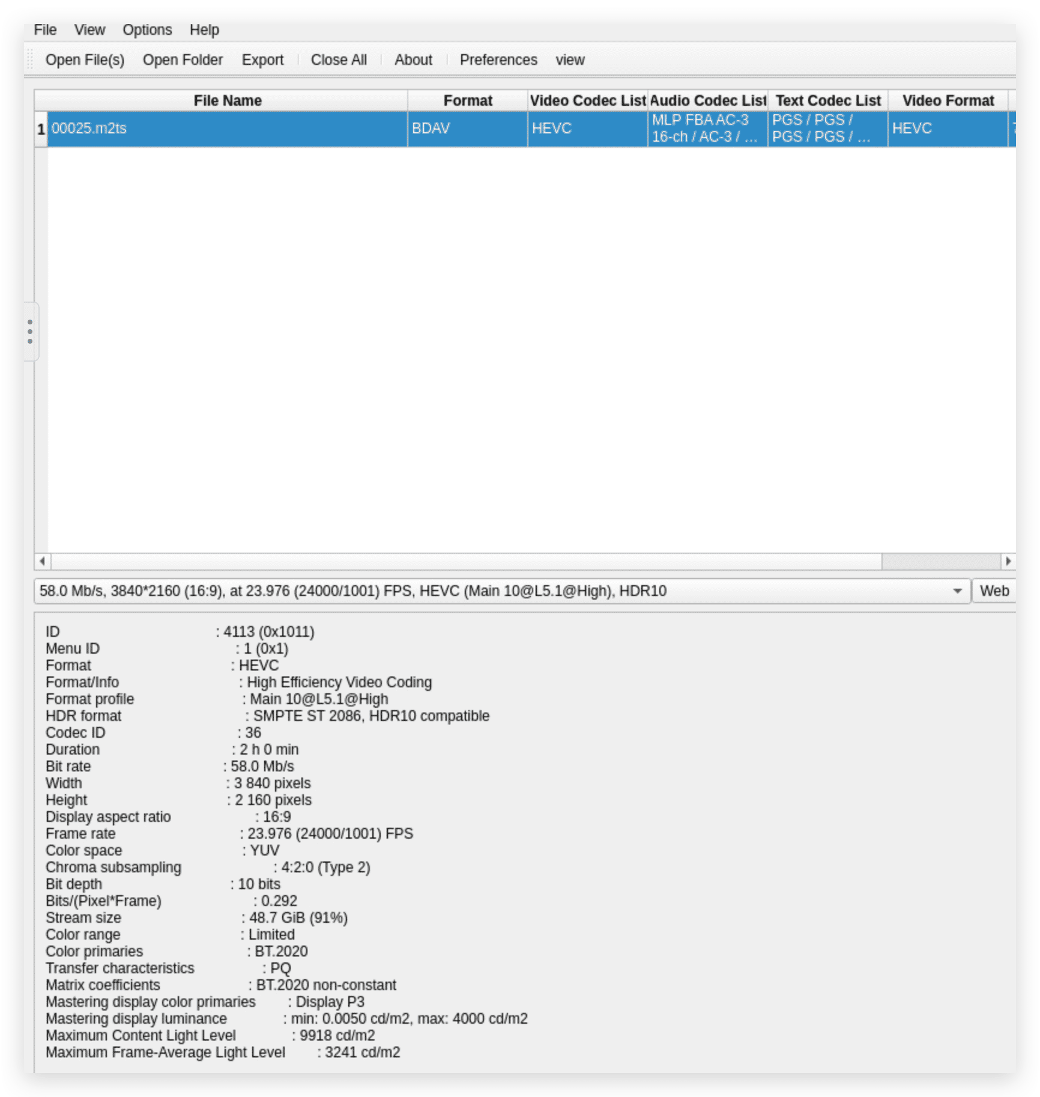Viewport: 1040px width, 1097px height.
Task: Click Open Folder in the toolbar
Action: 183,60
